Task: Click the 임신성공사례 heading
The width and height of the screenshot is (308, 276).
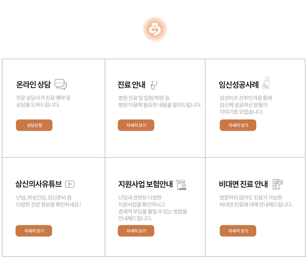Action: 239,85
